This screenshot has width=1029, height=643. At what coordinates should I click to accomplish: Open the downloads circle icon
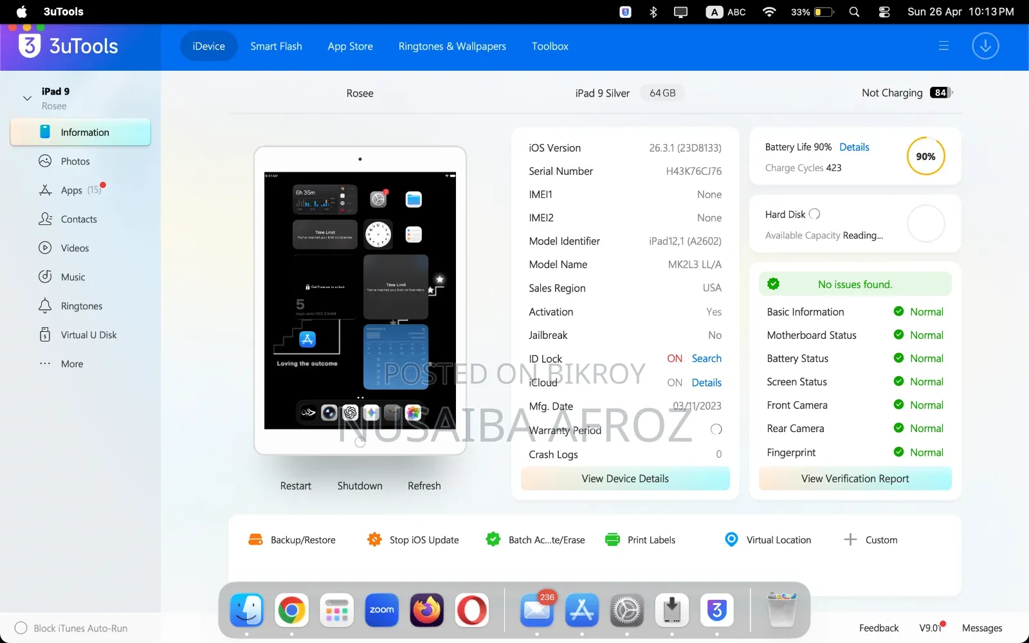click(x=985, y=46)
